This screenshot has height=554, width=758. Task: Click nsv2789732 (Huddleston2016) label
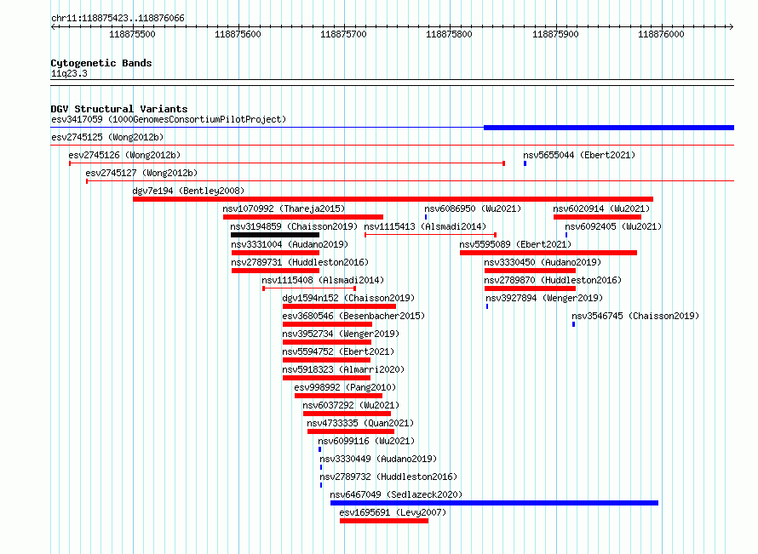[388, 477]
